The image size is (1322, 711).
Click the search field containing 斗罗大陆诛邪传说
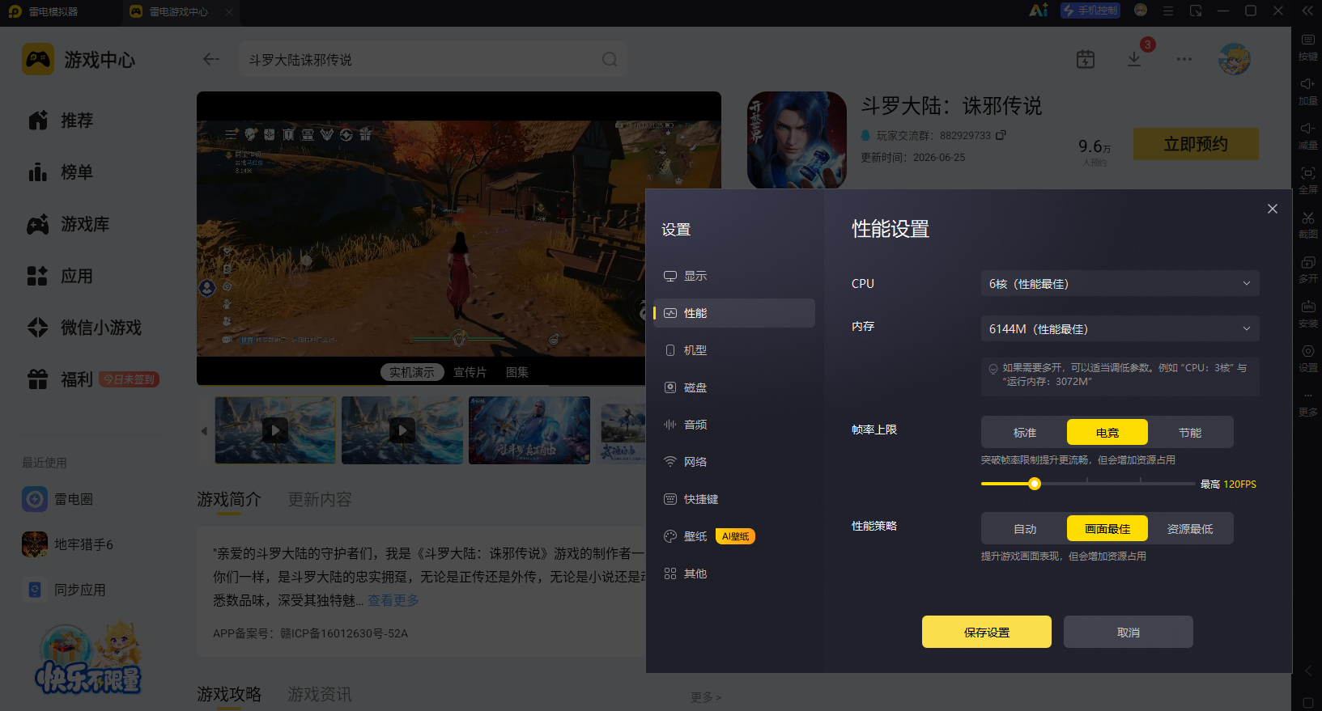tap(432, 60)
